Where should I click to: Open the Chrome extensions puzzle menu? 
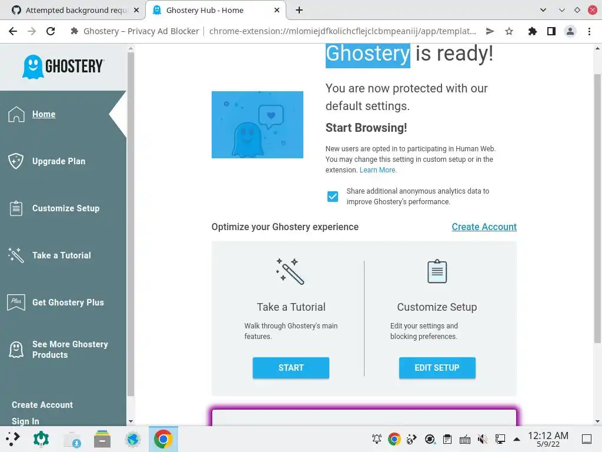[x=532, y=31]
